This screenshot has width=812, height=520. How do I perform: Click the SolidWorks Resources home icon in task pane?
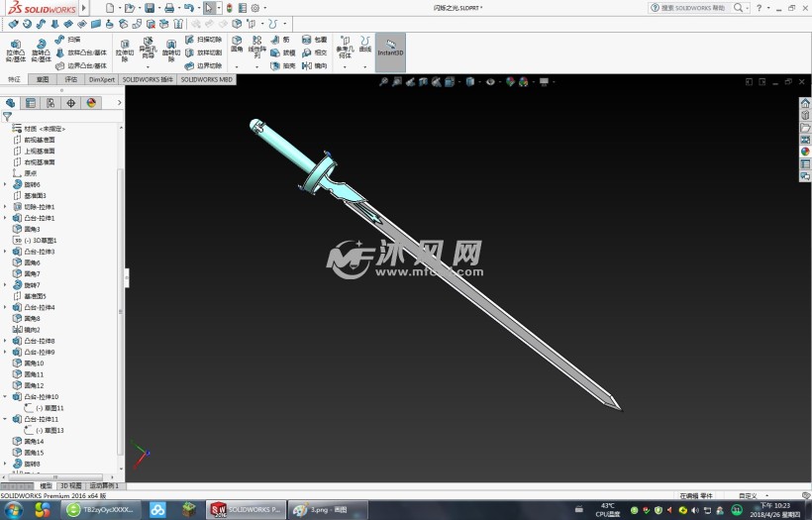[805, 103]
